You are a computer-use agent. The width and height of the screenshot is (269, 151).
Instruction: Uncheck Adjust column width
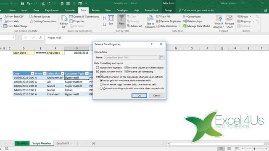coord(98,71)
